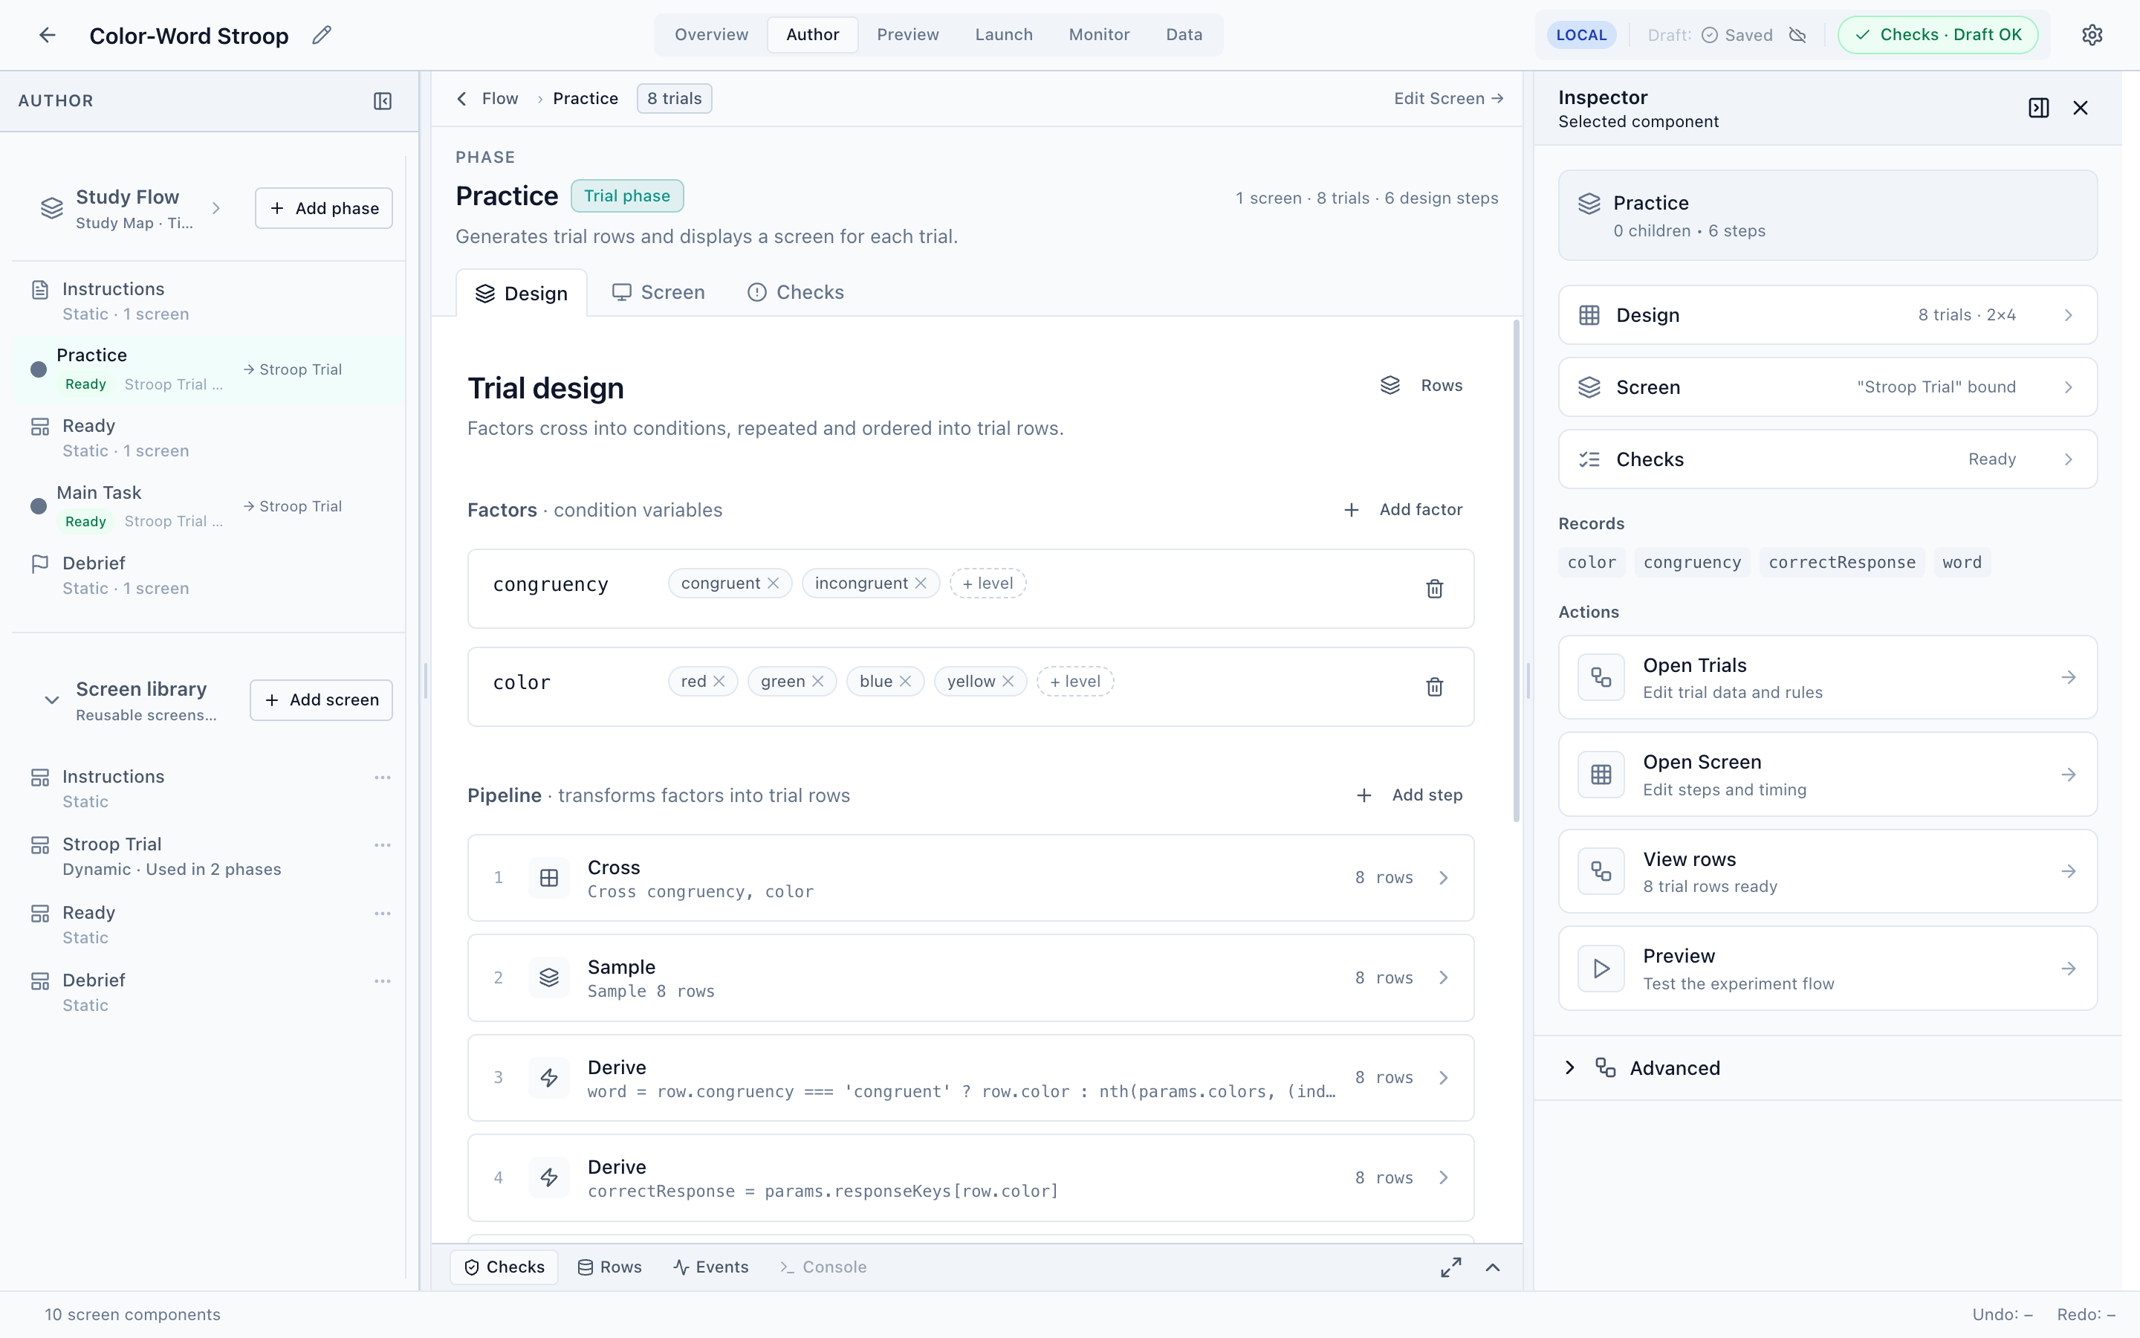
Task: Click the Study Flow layers icon
Action: pos(52,208)
